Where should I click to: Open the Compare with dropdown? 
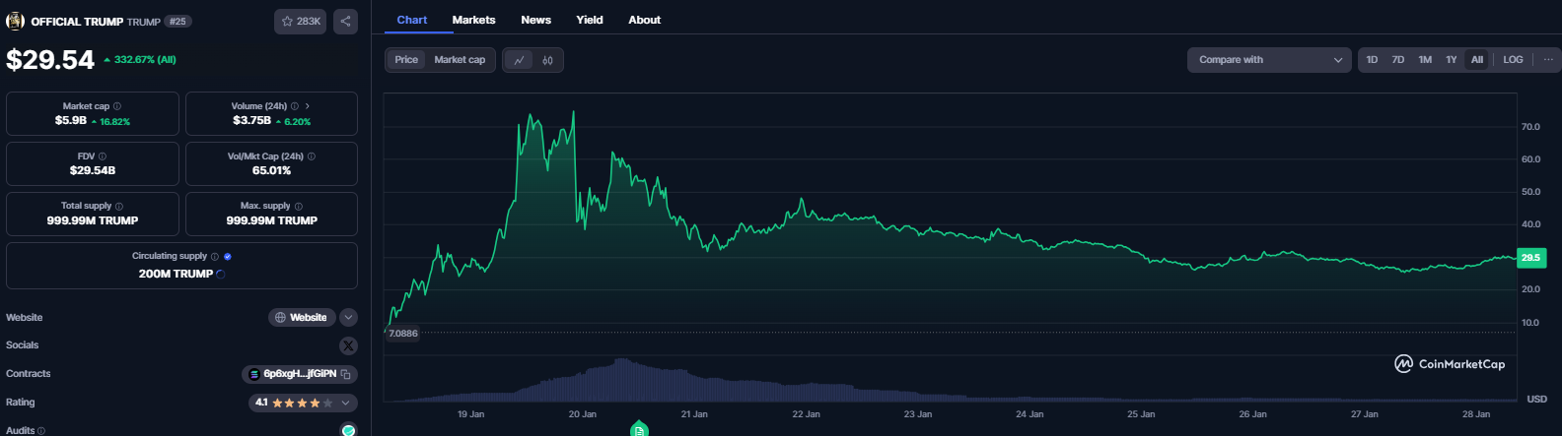(x=1269, y=60)
